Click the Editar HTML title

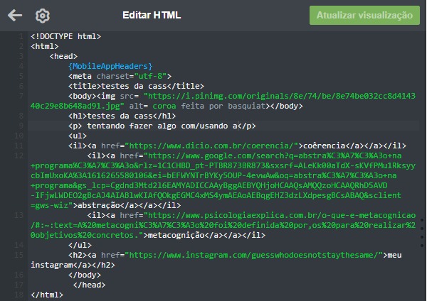coord(152,15)
